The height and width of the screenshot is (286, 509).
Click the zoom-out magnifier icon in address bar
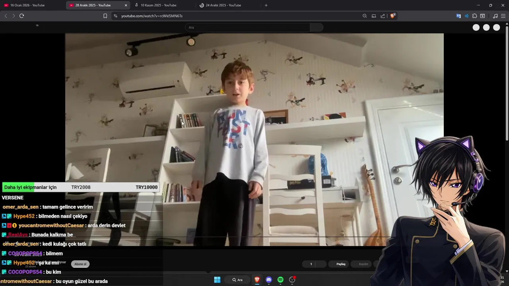pos(365,16)
